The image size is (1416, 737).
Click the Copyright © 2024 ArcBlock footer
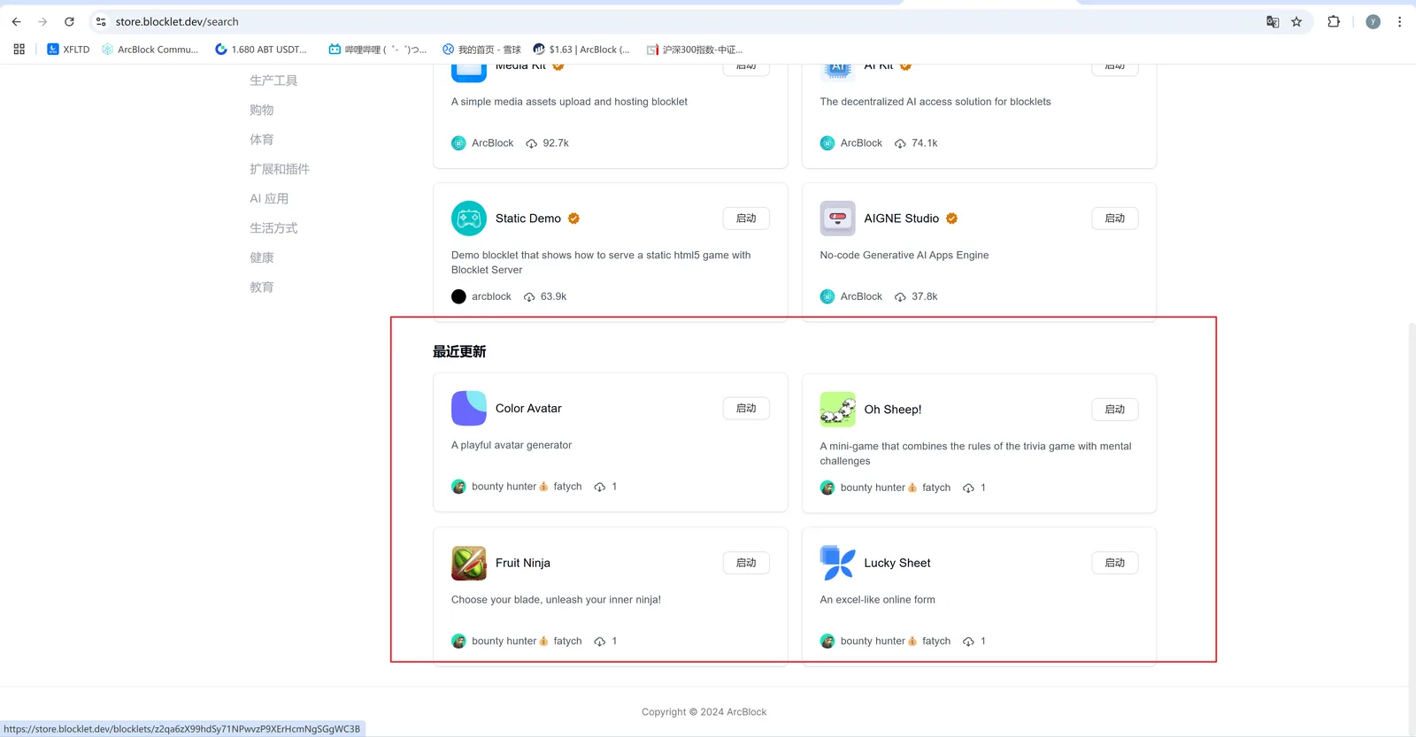click(x=704, y=712)
